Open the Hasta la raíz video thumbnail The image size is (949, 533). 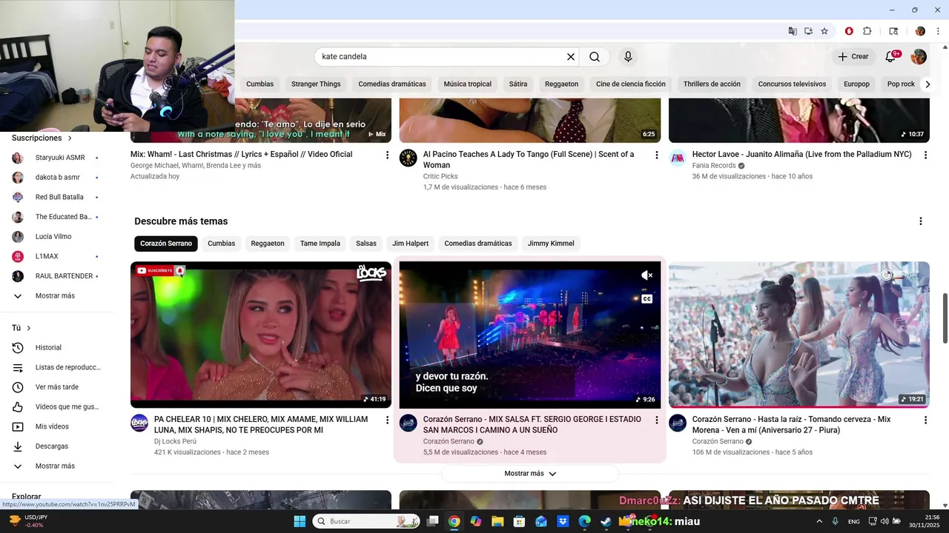798,335
